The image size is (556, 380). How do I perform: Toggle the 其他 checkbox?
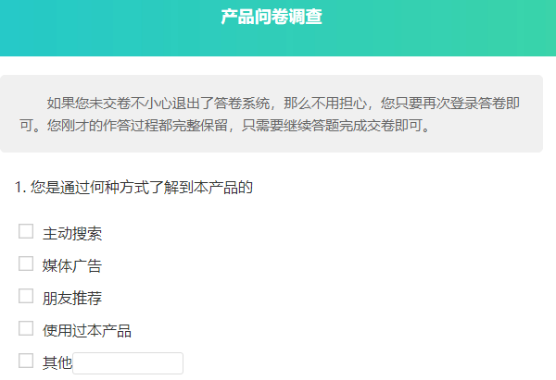(x=26, y=361)
